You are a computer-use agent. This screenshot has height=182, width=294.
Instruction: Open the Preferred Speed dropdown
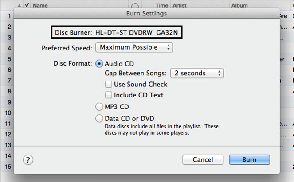pos(134,47)
